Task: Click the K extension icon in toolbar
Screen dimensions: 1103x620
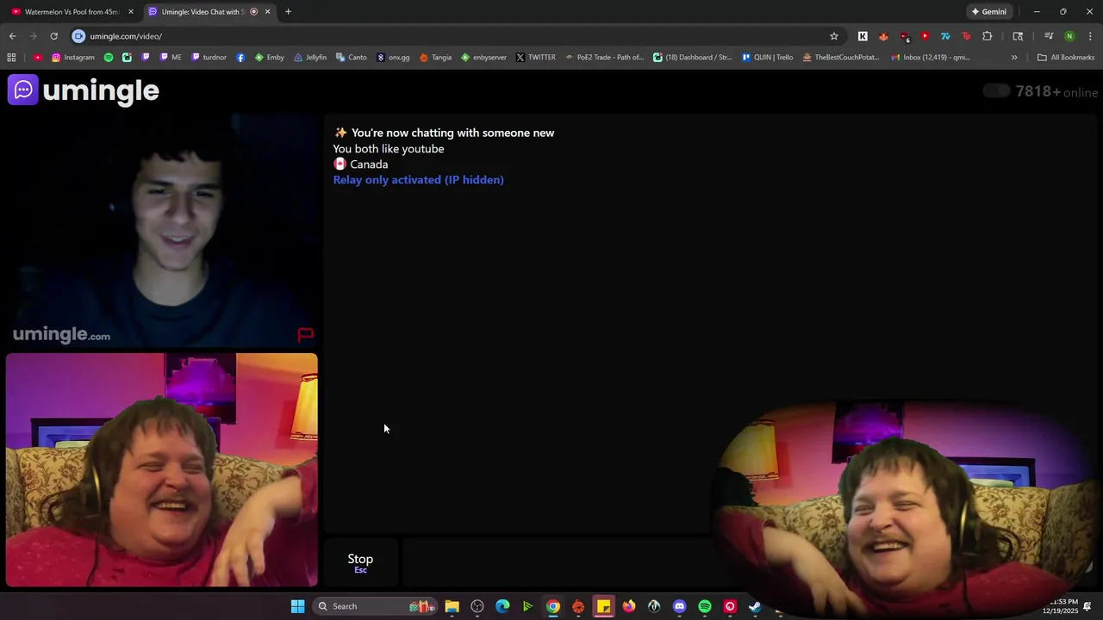Action: pyautogui.click(x=863, y=36)
